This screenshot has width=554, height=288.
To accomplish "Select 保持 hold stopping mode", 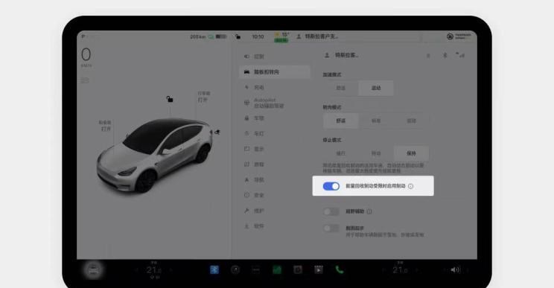I will [x=411, y=153].
